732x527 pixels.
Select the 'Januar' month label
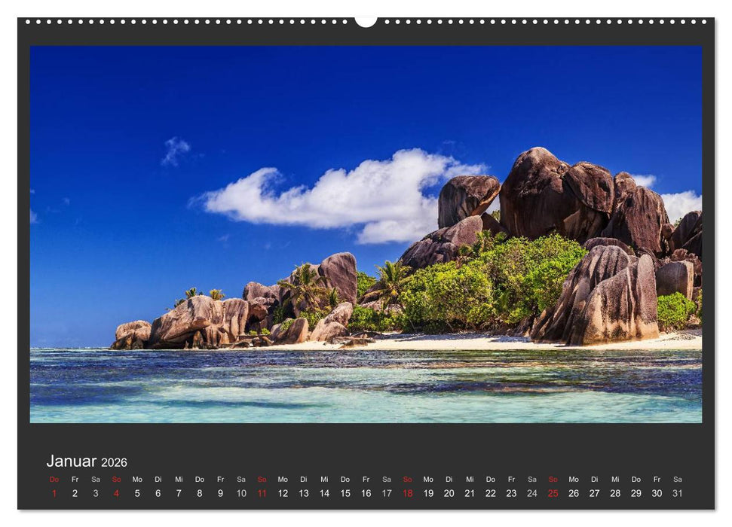click(x=72, y=459)
